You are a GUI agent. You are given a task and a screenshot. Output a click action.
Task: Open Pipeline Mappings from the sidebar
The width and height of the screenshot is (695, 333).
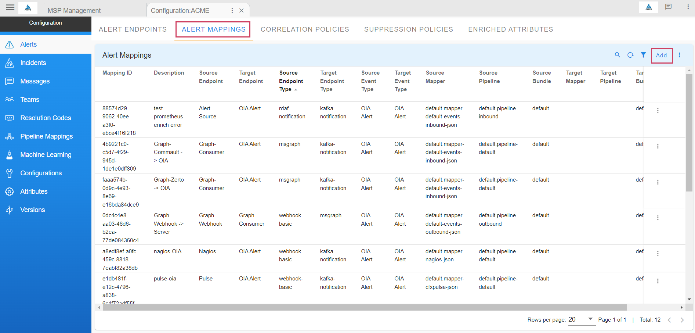(x=46, y=136)
